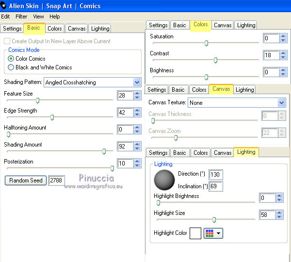The width and height of the screenshot is (291, 262).
Task: Toggle Create Output In New Layer checkbox
Action: point(7,41)
